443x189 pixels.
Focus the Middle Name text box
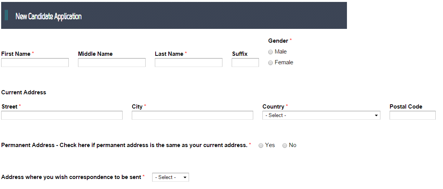click(x=112, y=63)
